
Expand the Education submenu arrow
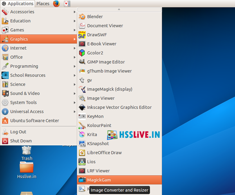[74, 21]
